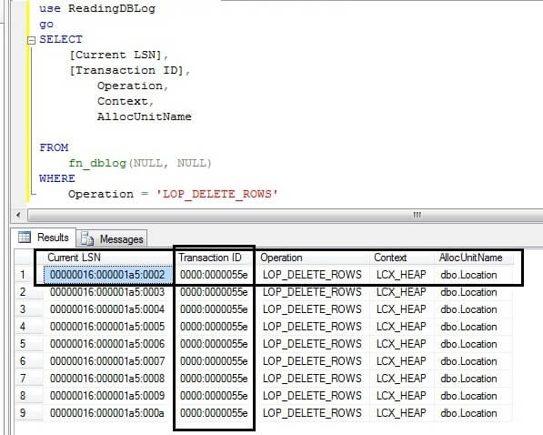The width and height of the screenshot is (543, 435).
Task: Click the WHERE keyword in query
Action: coord(57,178)
